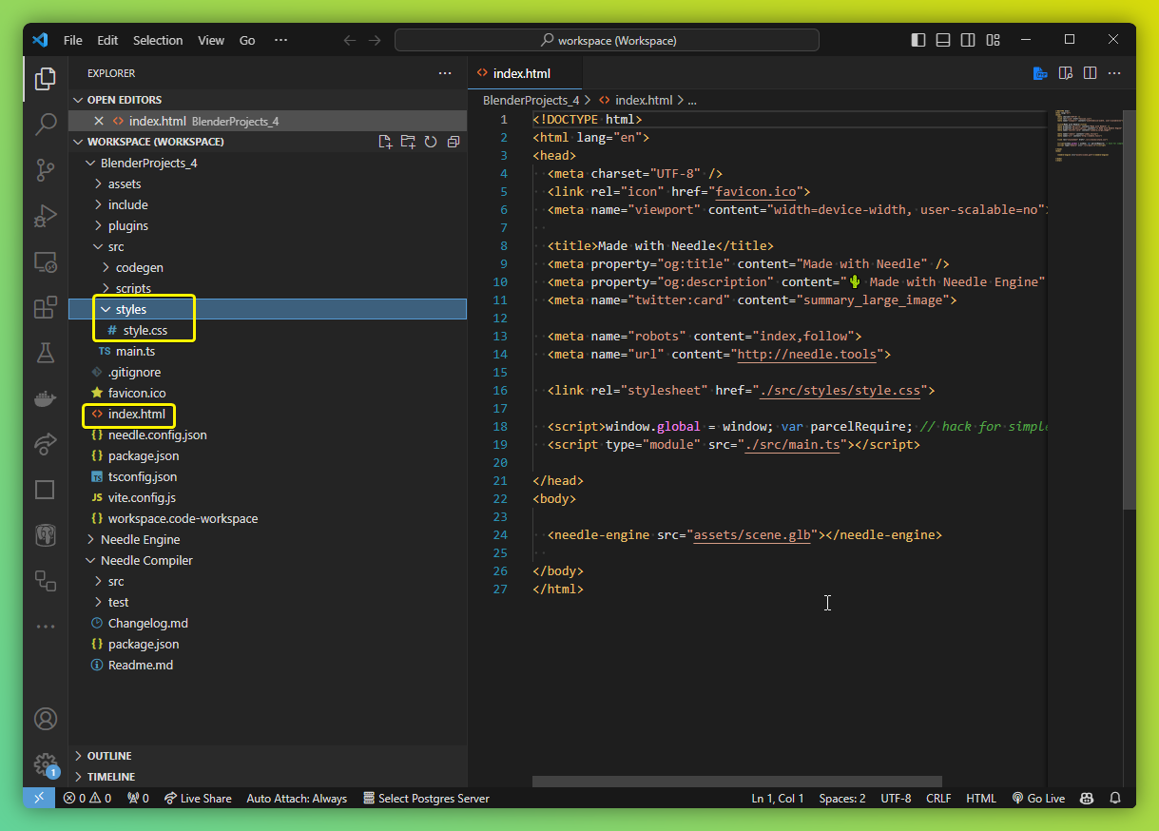The width and height of the screenshot is (1159, 831).
Task: Click the New File icon in Explorer
Action: coord(385,142)
